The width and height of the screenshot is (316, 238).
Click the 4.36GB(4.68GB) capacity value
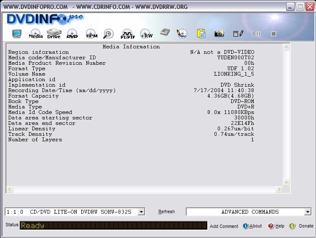230,96
